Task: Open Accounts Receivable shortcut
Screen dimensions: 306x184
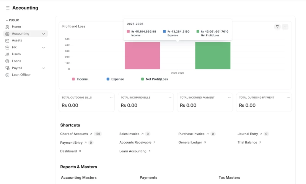Action: click(x=135, y=143)
